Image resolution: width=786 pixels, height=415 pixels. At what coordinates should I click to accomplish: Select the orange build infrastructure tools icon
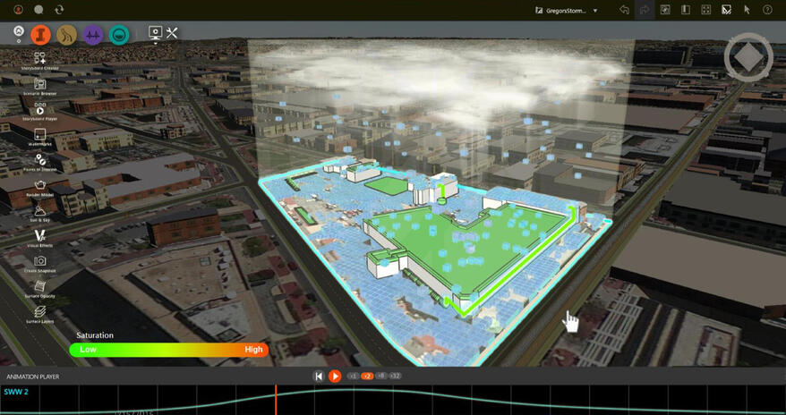click(40, 35)
